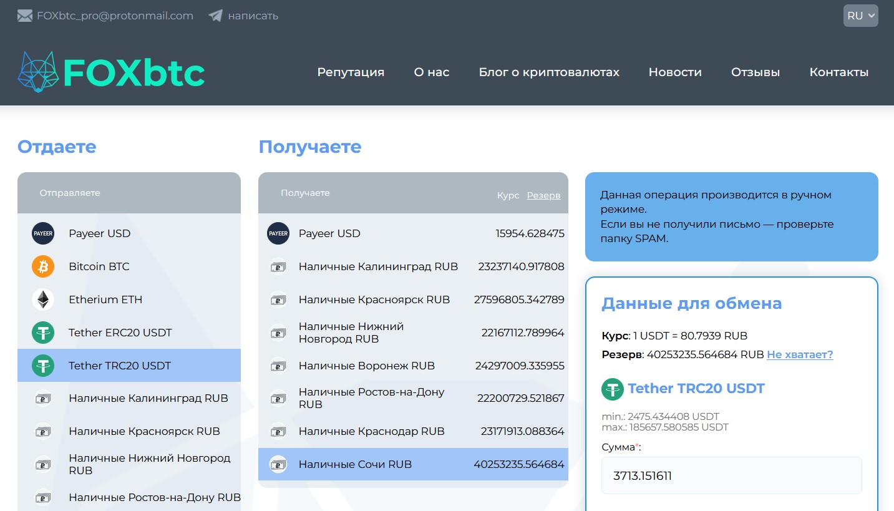Select Наличные Ростов-на-Дону RUB in Отдаете list
The height and width of the screenshot is (511, 894).
pos(129,497)
